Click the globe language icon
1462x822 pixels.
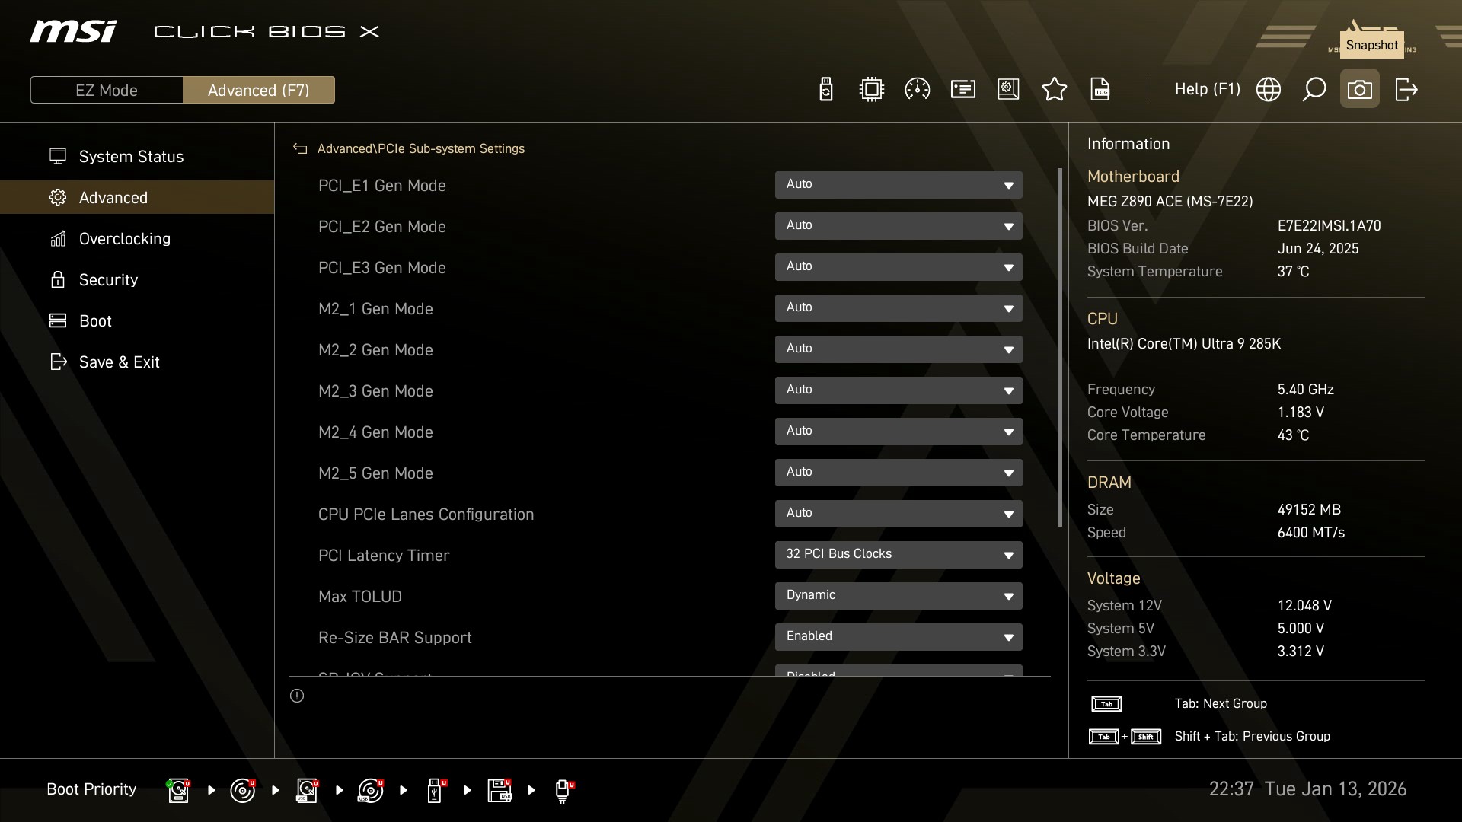[x=1268, y=90]
